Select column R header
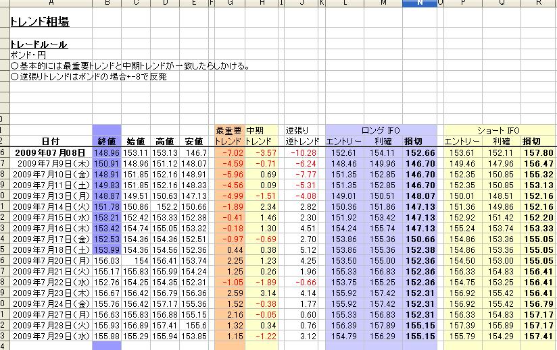Screen dimensions: 557x350 pos(538,4)
